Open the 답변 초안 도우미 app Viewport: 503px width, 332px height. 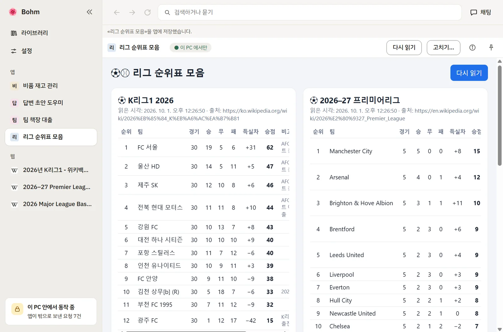click(51, 103)
